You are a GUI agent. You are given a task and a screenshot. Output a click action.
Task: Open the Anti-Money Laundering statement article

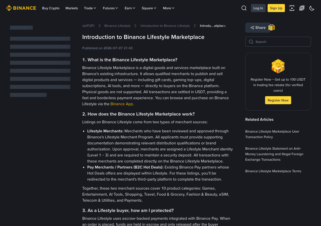[274, 154]
